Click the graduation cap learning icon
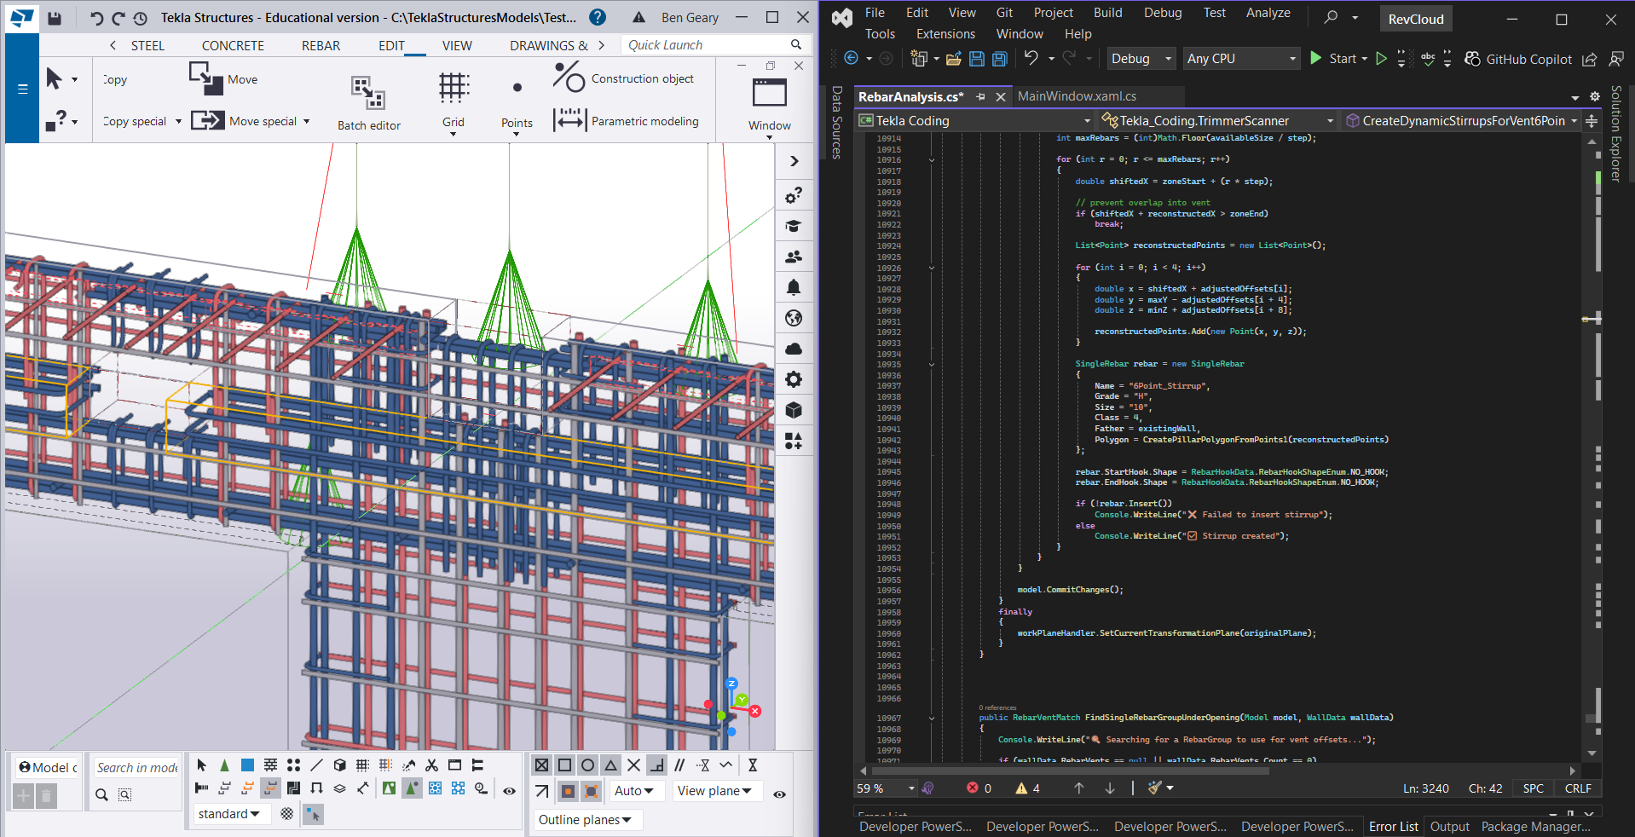Image resolution: width=1635 pixels, height=837 pixels. point(794,226)
